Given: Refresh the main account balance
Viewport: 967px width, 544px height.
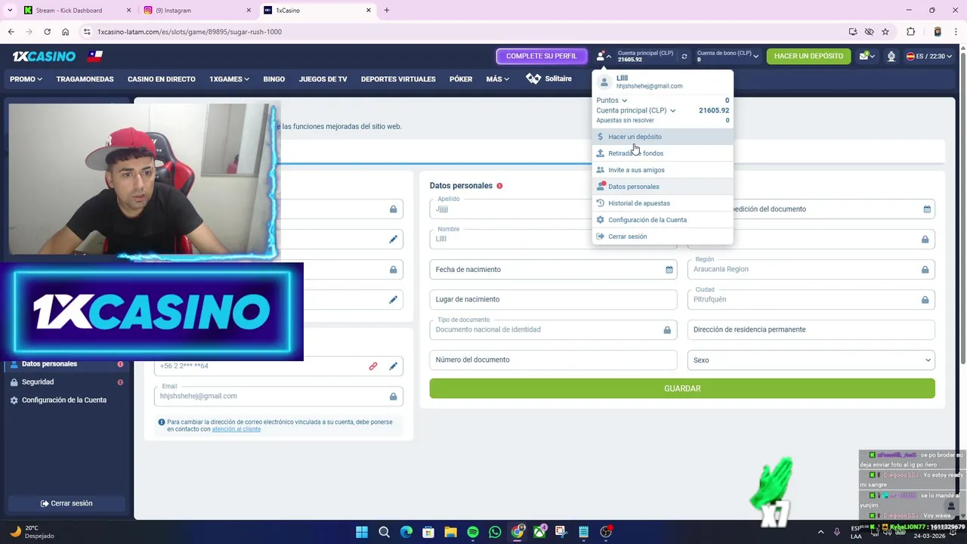Looking at the screenshot, I should [684, 56].
